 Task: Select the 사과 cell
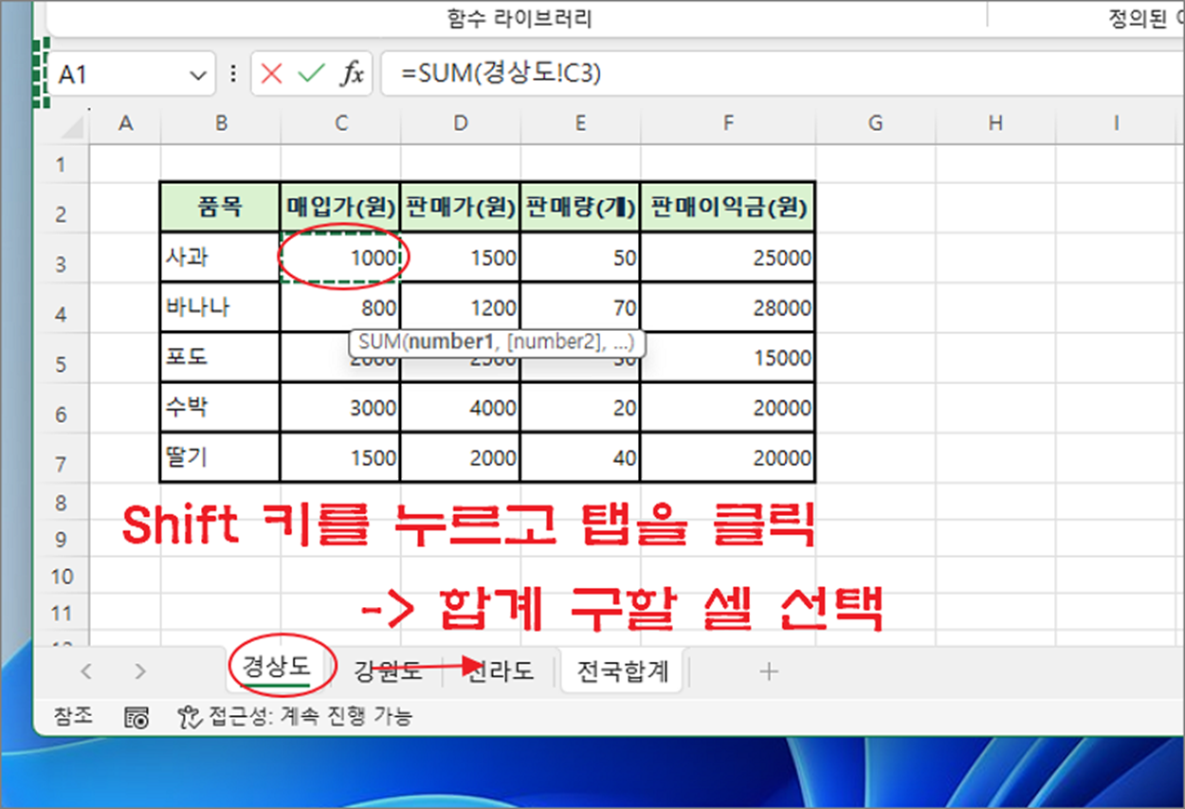point(220,257)
